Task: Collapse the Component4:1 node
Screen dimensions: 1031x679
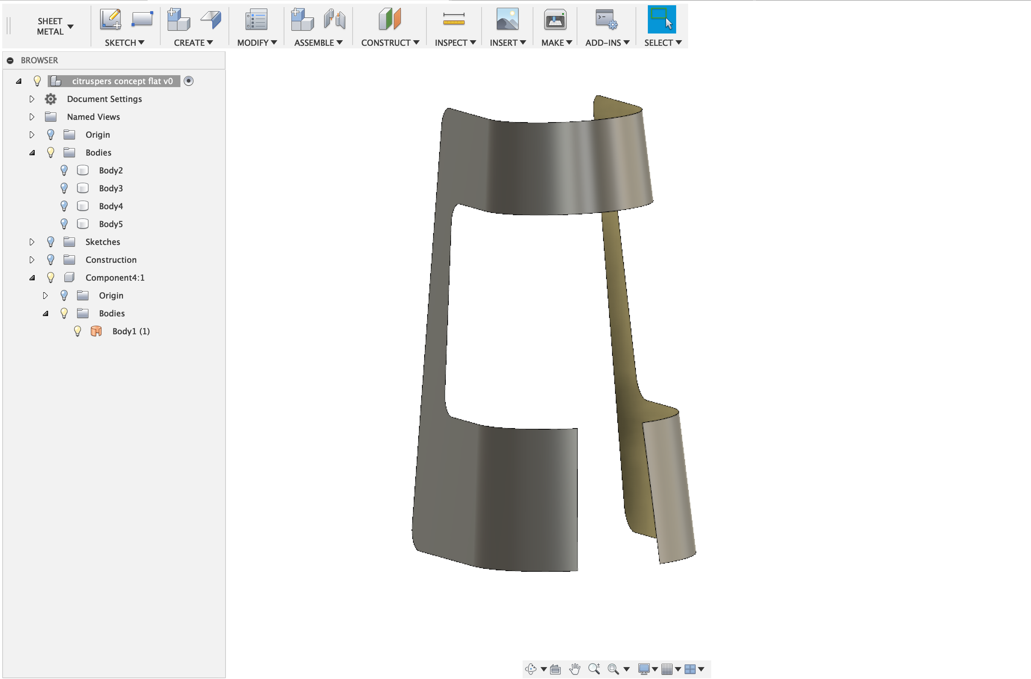Action: click(32, 278)
